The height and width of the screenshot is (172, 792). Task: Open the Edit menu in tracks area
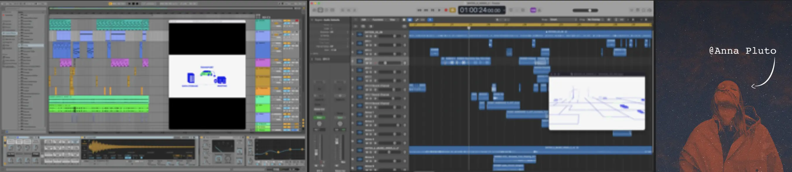364,20
